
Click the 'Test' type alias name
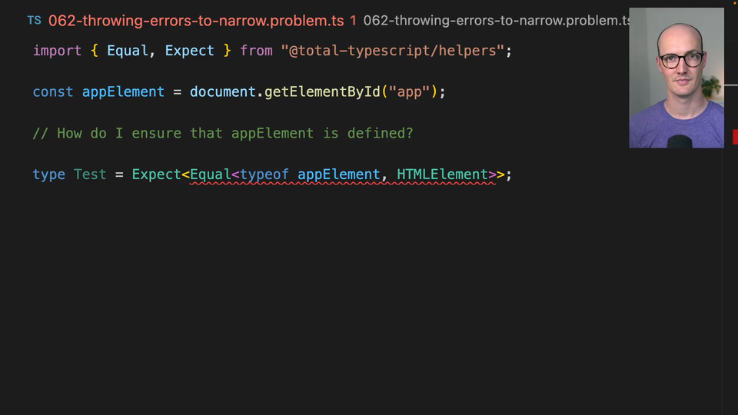coord(90,175)
